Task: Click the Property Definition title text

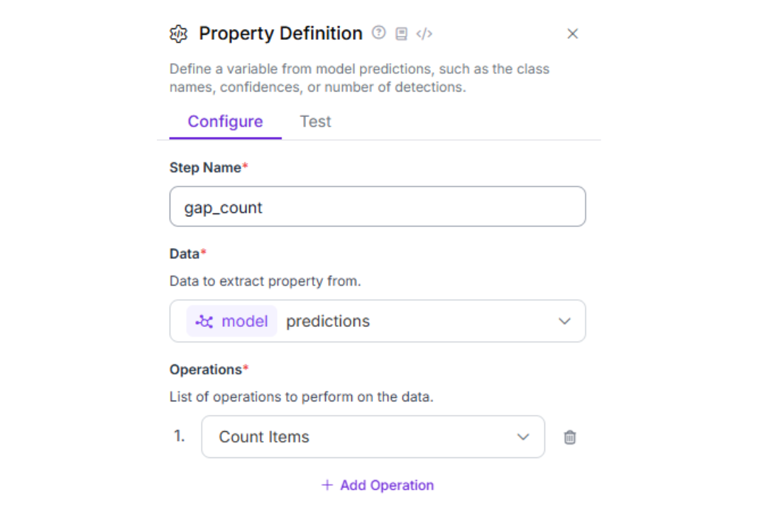Action: (x=280, y=33)
